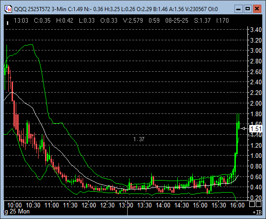The height and width of the screenshot is (219, 266).
Task: Select the 13:00 time axis label
Action: pos(126,205)
